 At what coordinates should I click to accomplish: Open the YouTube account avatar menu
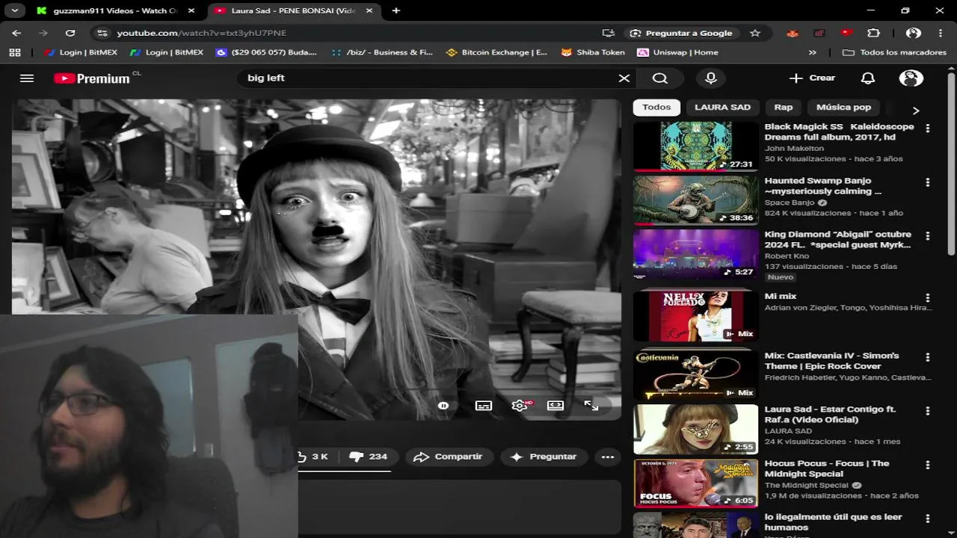[x=911, y=78]
